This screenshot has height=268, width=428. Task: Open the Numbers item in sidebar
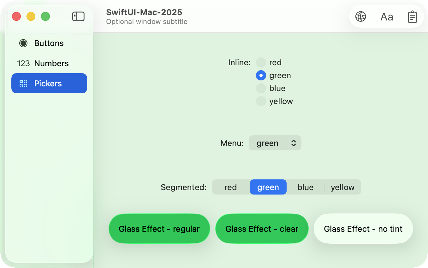tap(51, 63)
